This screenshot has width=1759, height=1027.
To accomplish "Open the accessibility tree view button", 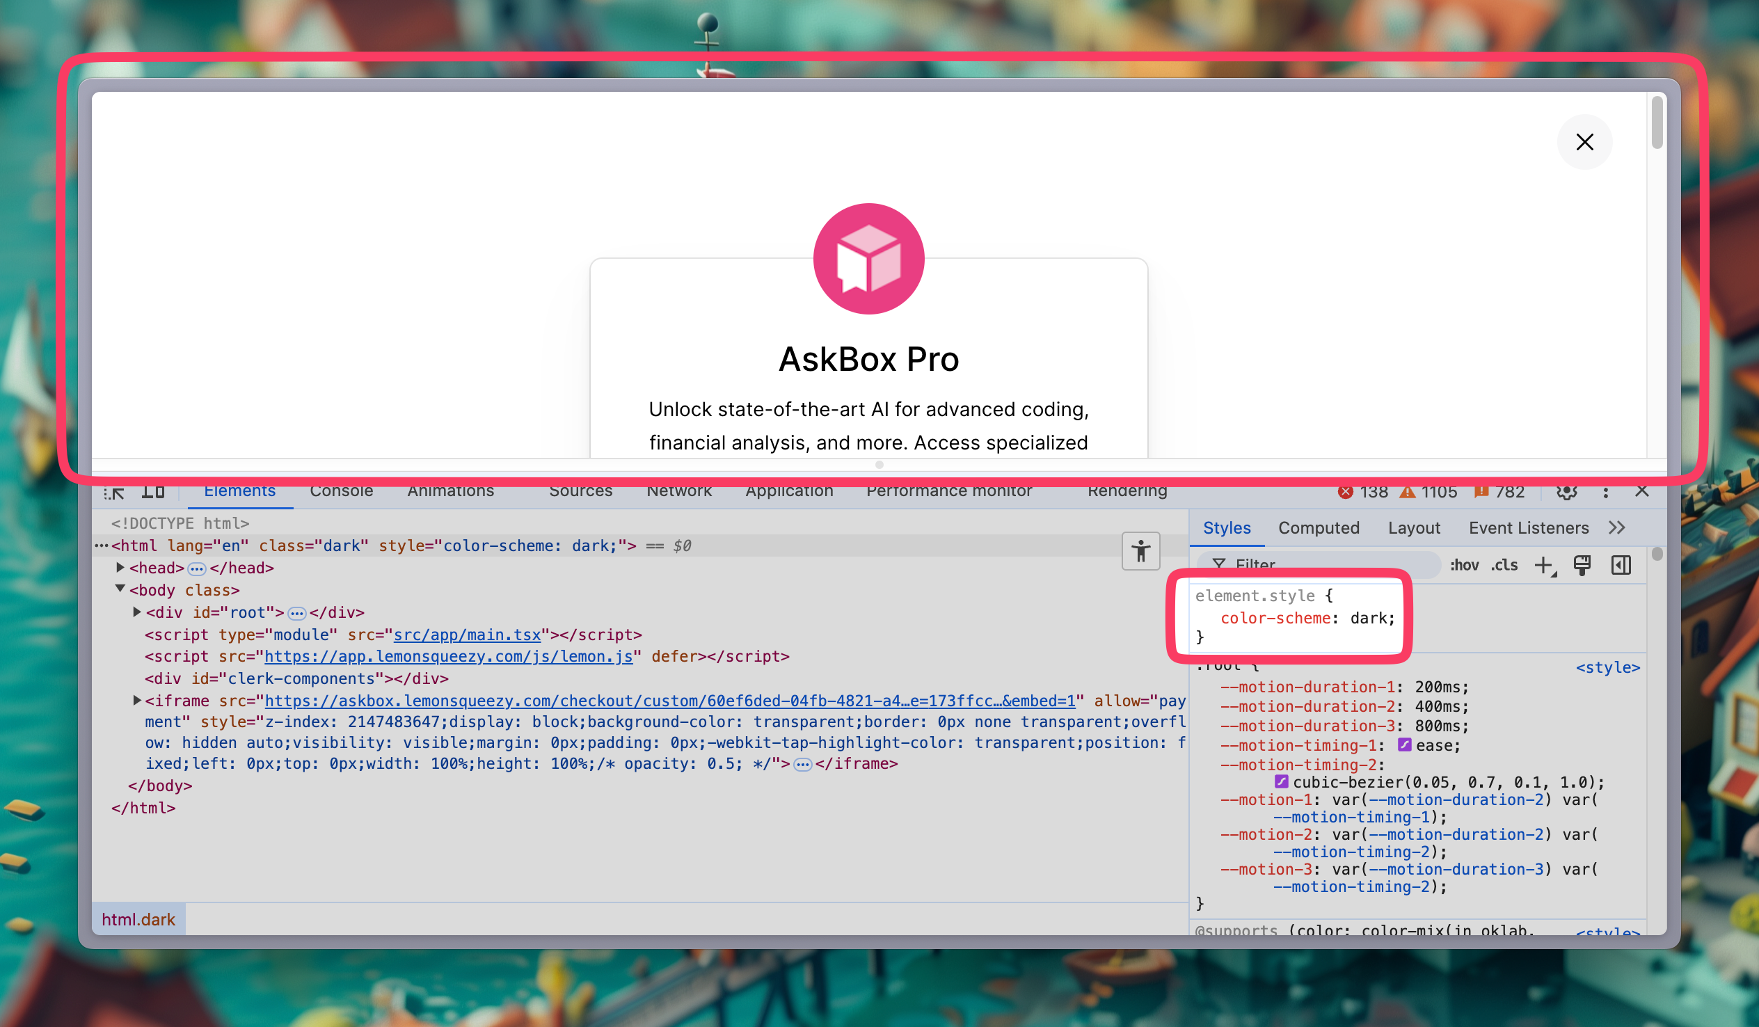I will click(1140, 552).
